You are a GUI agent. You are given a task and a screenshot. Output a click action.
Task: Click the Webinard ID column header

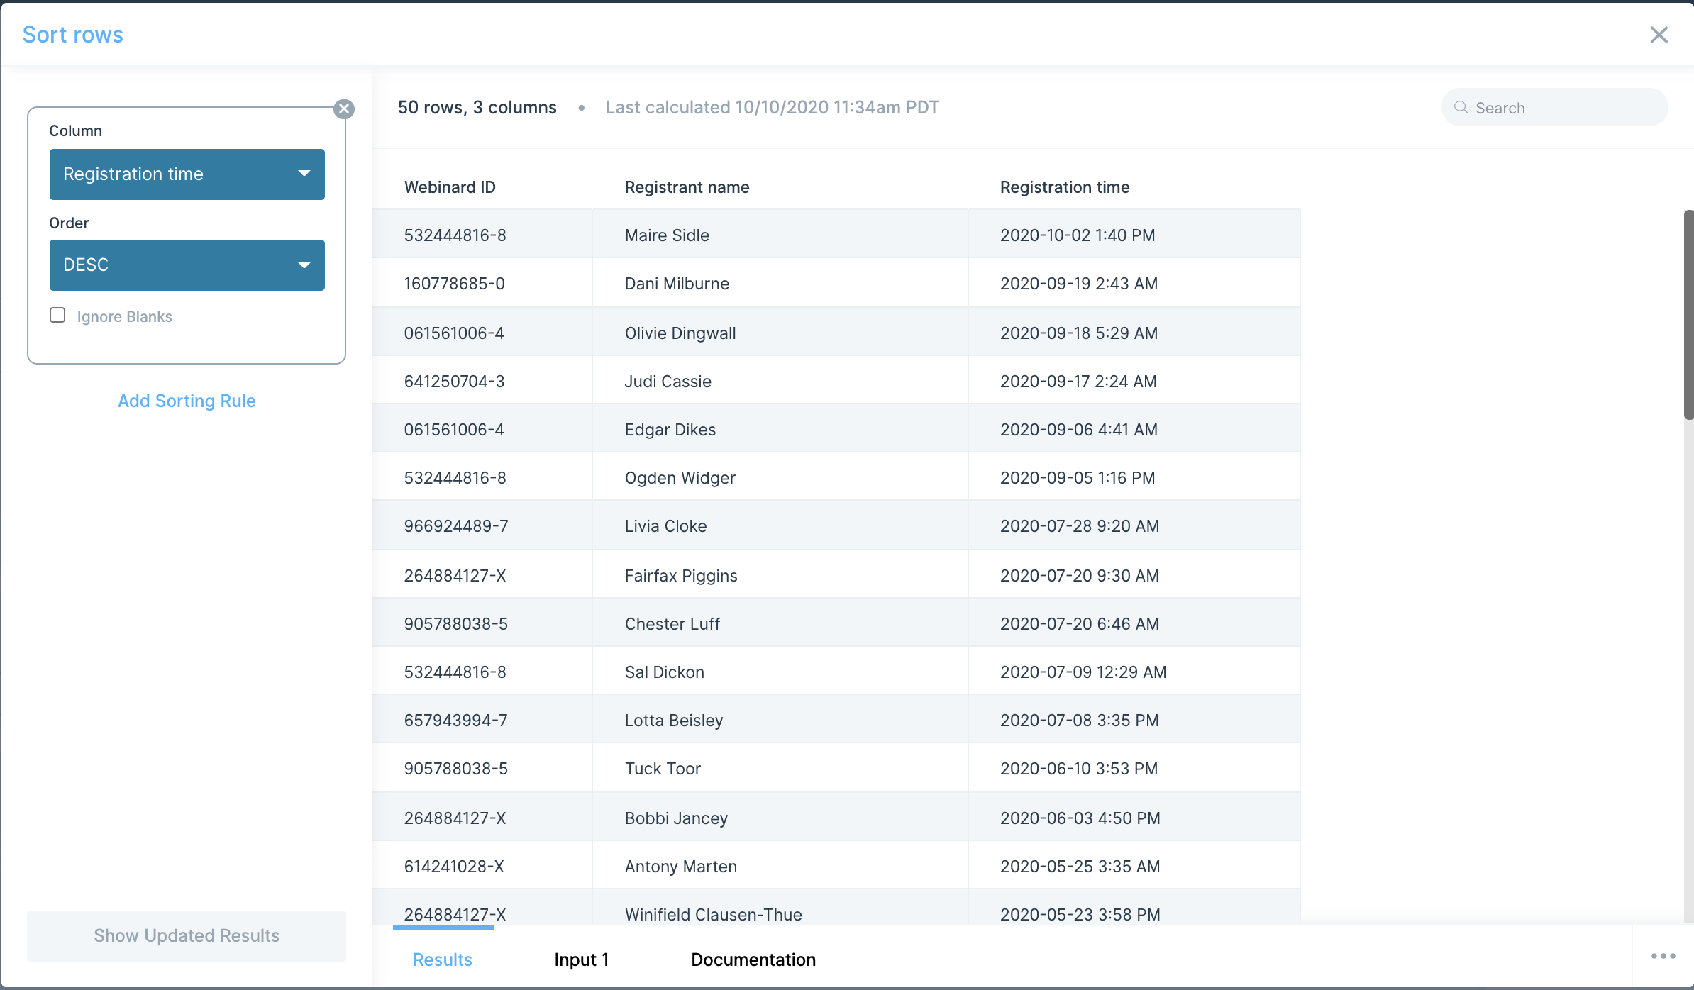[x=450, y=187]
